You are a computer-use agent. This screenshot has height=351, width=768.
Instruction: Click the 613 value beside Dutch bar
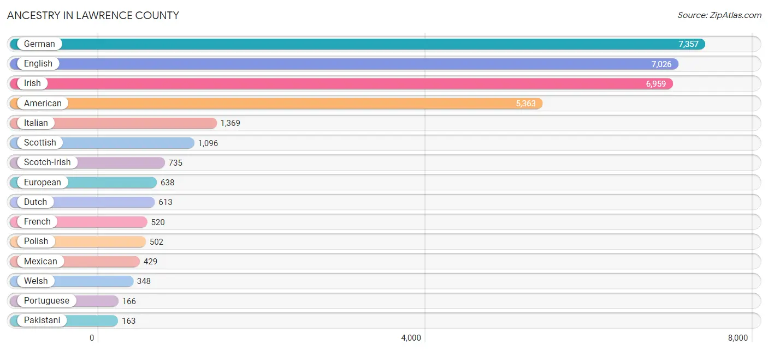(166, 202)
